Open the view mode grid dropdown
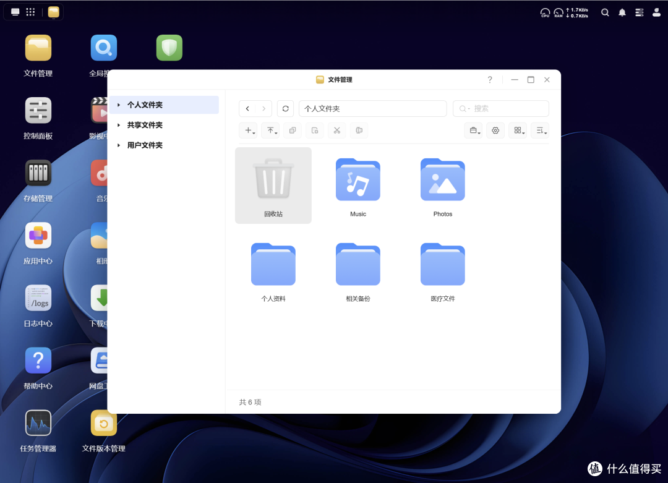Viewport: 668px width, 483px height. coord(518,130)
